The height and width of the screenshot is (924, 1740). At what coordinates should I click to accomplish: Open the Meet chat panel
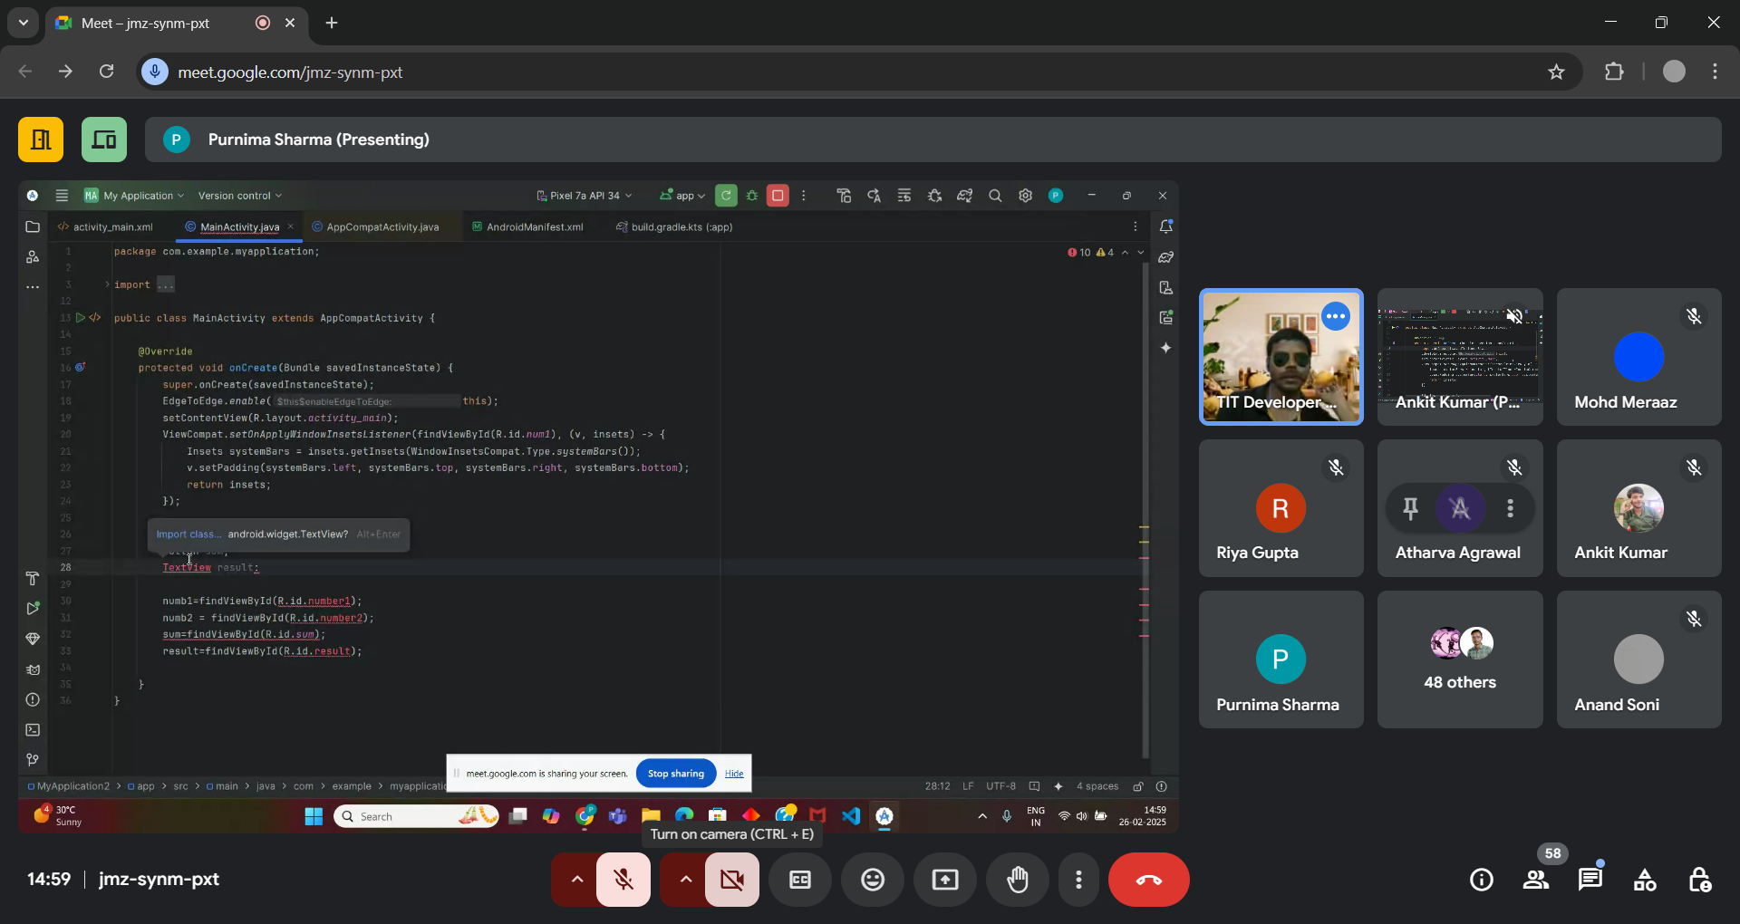(x=1590, y=879)
